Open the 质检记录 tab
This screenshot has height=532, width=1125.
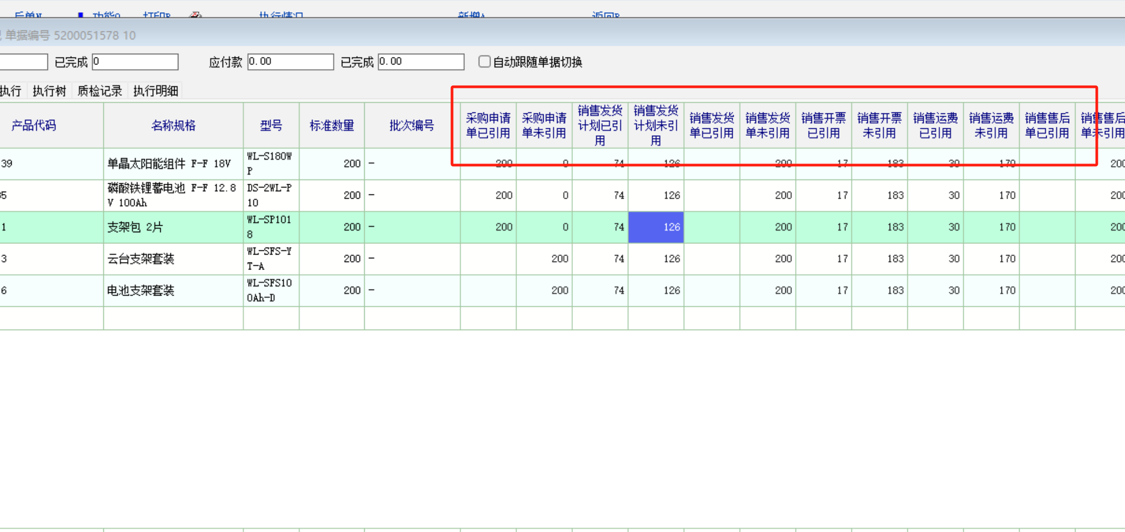(x=100, y=91)
